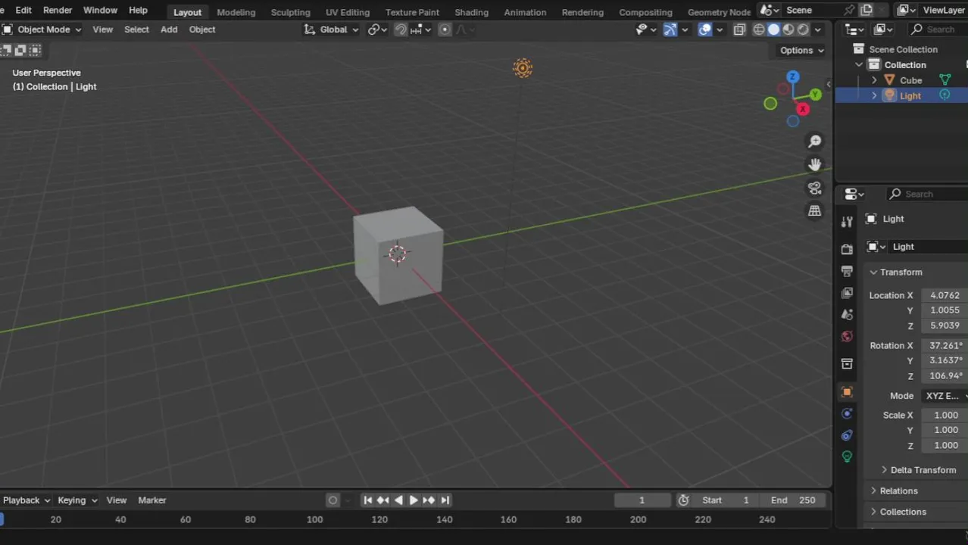Click the Cube mesh data icon in the outliner
The image size is (968, 545).
click(945, 79)
